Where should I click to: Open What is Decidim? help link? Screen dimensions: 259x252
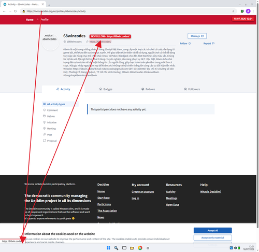click(x=211, y=192)
